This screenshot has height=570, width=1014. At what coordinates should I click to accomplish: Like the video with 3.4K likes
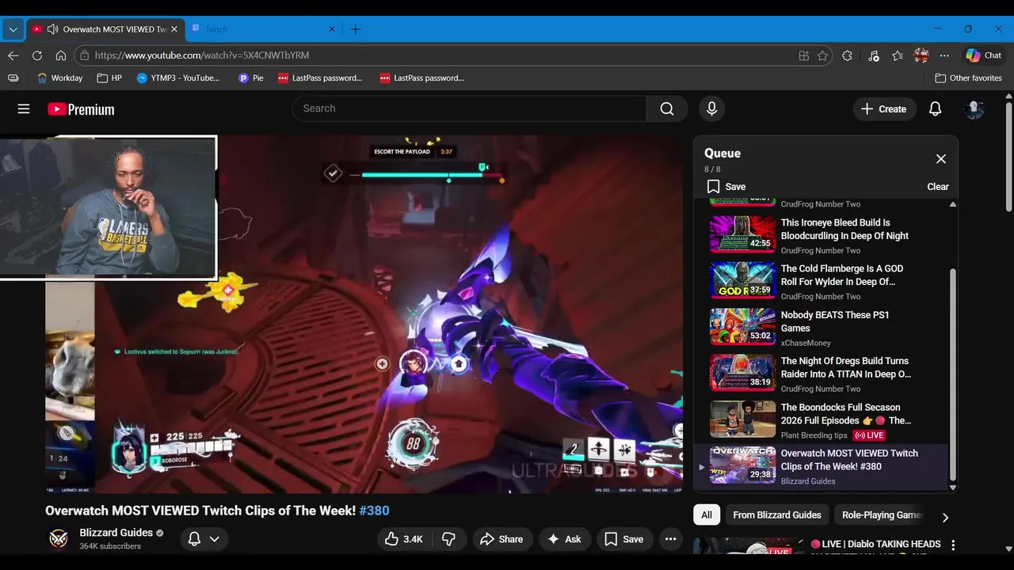404,539
